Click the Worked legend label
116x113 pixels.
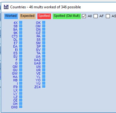[x=11, y=16]
